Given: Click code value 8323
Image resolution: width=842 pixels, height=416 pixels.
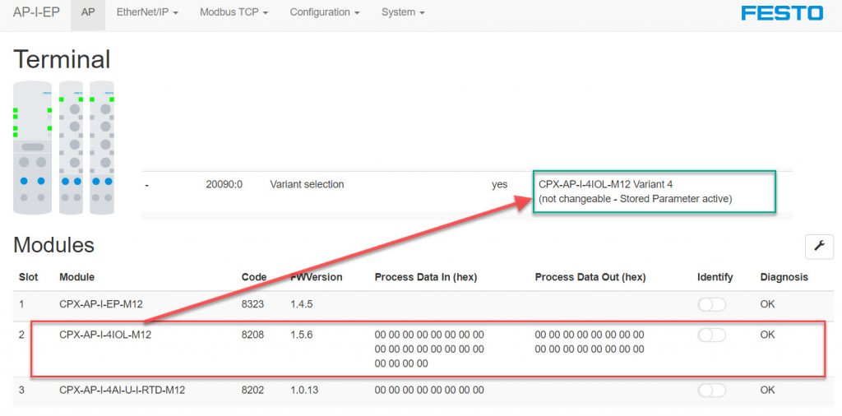Looking at the screenshot, I should click(x=253, y=304).
